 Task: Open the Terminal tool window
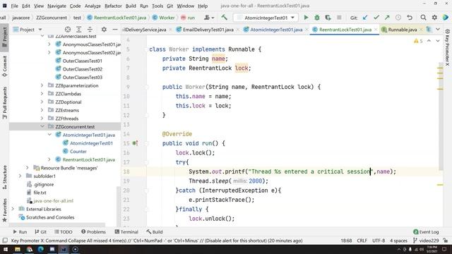pyautogui.click(x=126, y=232)
